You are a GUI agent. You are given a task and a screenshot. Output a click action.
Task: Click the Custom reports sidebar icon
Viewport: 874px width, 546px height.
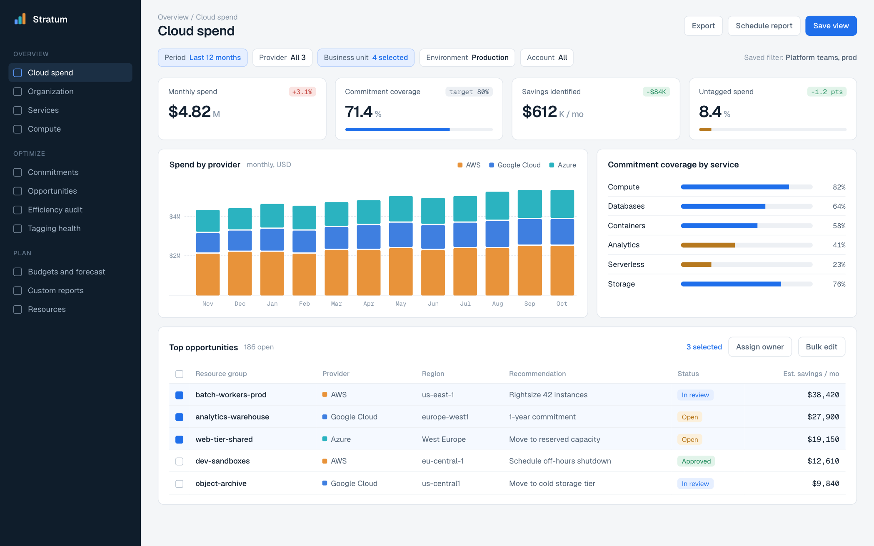coord(17,291)
